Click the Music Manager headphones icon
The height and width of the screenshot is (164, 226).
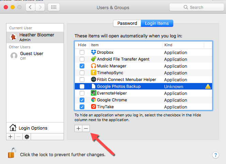point(94,66)
